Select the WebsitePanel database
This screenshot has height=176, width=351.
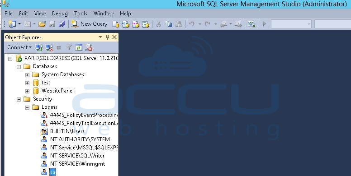[x=57, y=91]
